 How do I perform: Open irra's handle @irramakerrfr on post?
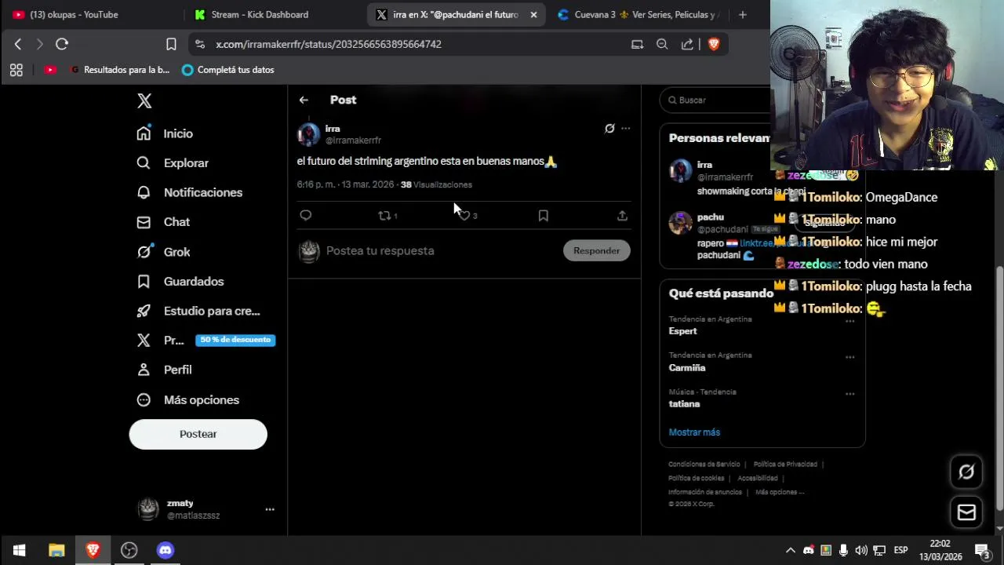click(353, 140)
